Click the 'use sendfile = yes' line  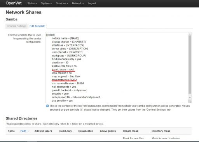point(62,101)
